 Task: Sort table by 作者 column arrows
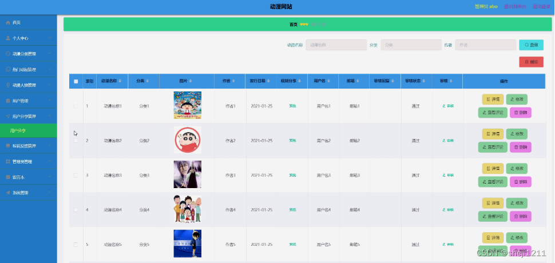(x=234, y=81)
